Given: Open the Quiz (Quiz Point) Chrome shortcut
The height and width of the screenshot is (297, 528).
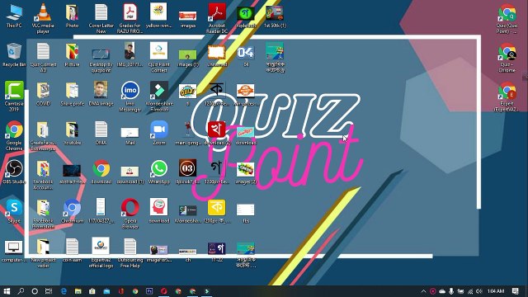Looking at the screenshot, I should (507, 18).
